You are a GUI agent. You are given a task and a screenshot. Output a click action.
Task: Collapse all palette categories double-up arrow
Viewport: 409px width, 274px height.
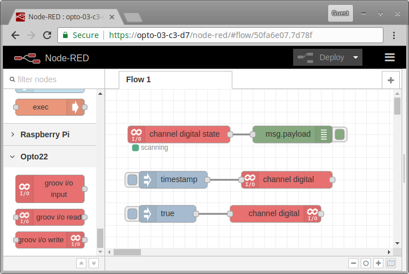81,263
